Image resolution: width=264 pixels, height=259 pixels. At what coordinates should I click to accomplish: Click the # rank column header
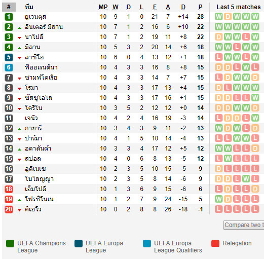pyautogui.click(x=9, y=7)
